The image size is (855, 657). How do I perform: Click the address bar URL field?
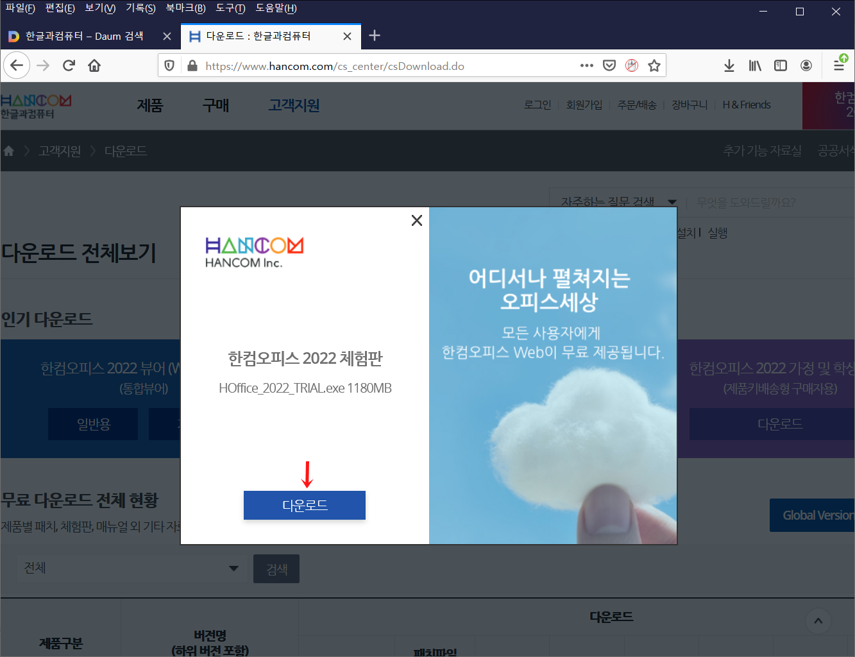388,66
